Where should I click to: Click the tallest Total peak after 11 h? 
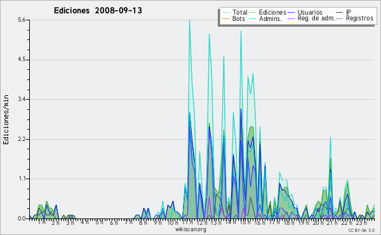(189, 21)
